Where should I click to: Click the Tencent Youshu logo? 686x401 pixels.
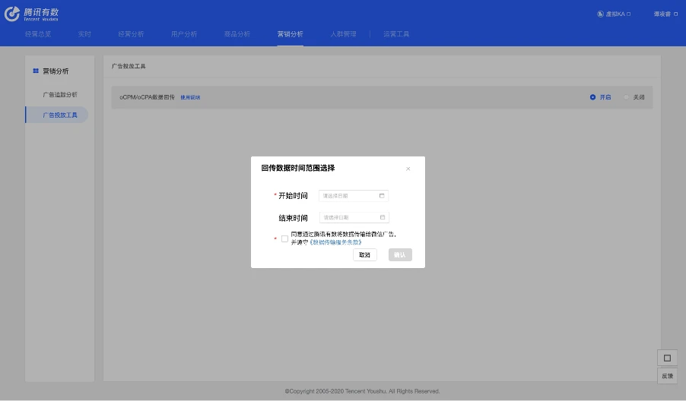[32, 14]
